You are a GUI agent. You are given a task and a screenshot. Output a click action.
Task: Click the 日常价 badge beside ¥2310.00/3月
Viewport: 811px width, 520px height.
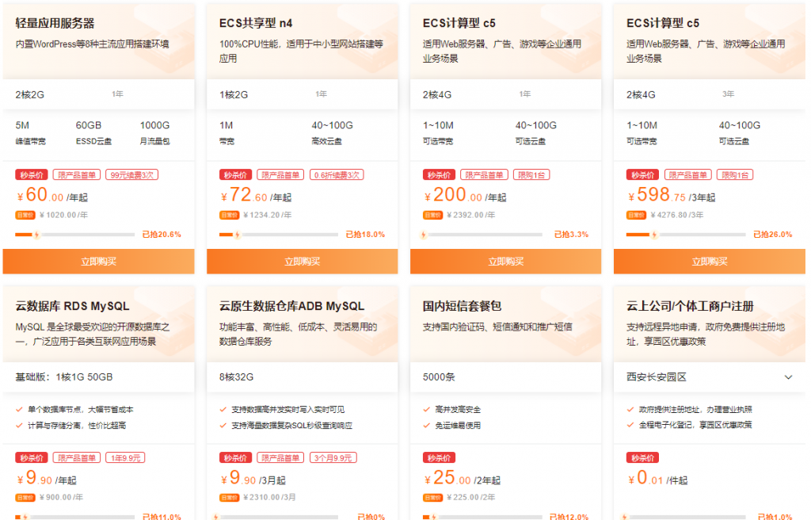[x=229, y=498]
